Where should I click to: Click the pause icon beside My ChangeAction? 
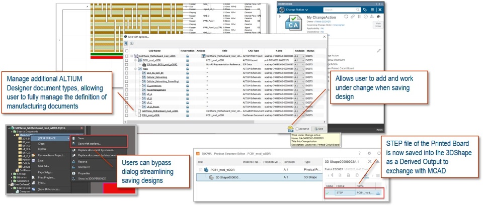click(x=359, y=17)
